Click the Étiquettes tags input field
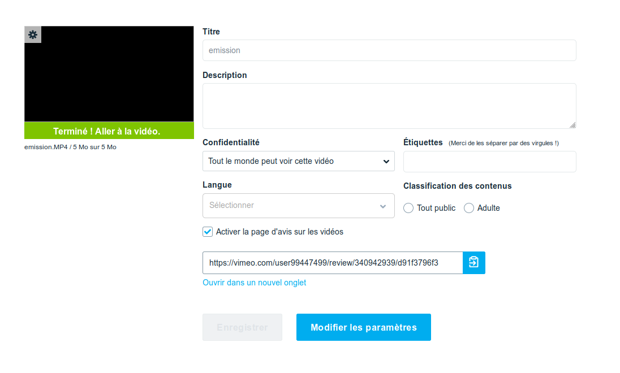This screenshot has height=373, width=620. pyautogui.click(x=489, y=162)
